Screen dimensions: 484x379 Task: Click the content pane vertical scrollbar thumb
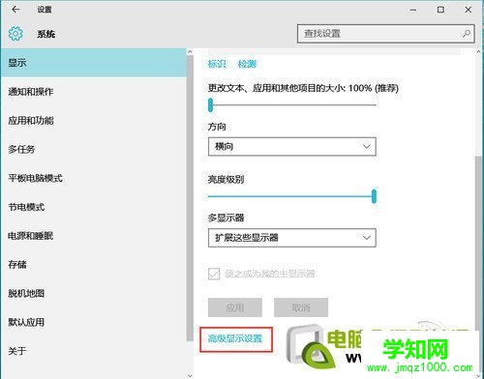pos(478,244)
